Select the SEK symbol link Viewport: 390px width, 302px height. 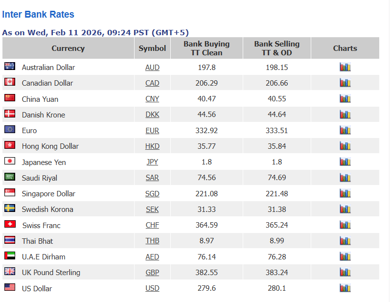coord(152,209)
